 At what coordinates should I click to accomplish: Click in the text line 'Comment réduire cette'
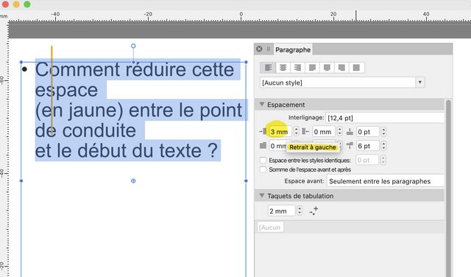point(135,70)
